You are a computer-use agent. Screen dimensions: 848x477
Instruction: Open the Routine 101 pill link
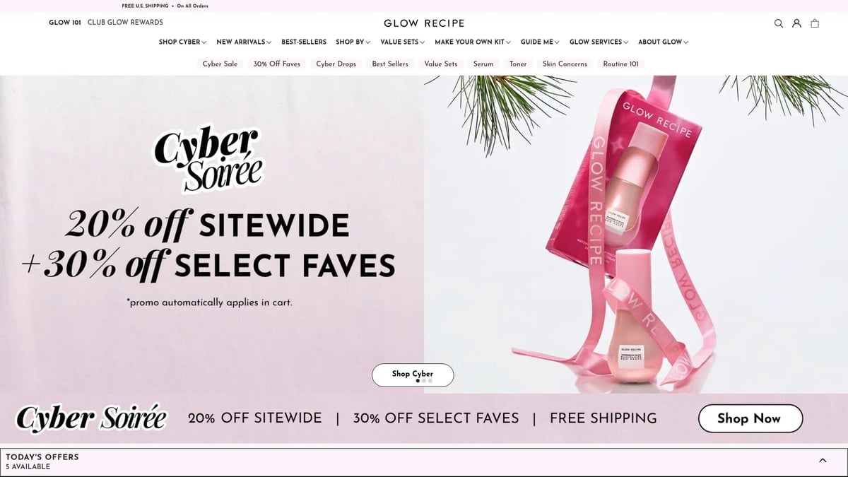coord(621,64)
